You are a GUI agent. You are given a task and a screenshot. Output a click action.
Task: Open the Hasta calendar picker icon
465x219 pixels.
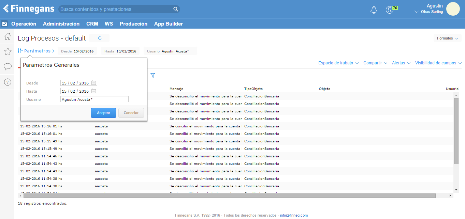point(94,91)
